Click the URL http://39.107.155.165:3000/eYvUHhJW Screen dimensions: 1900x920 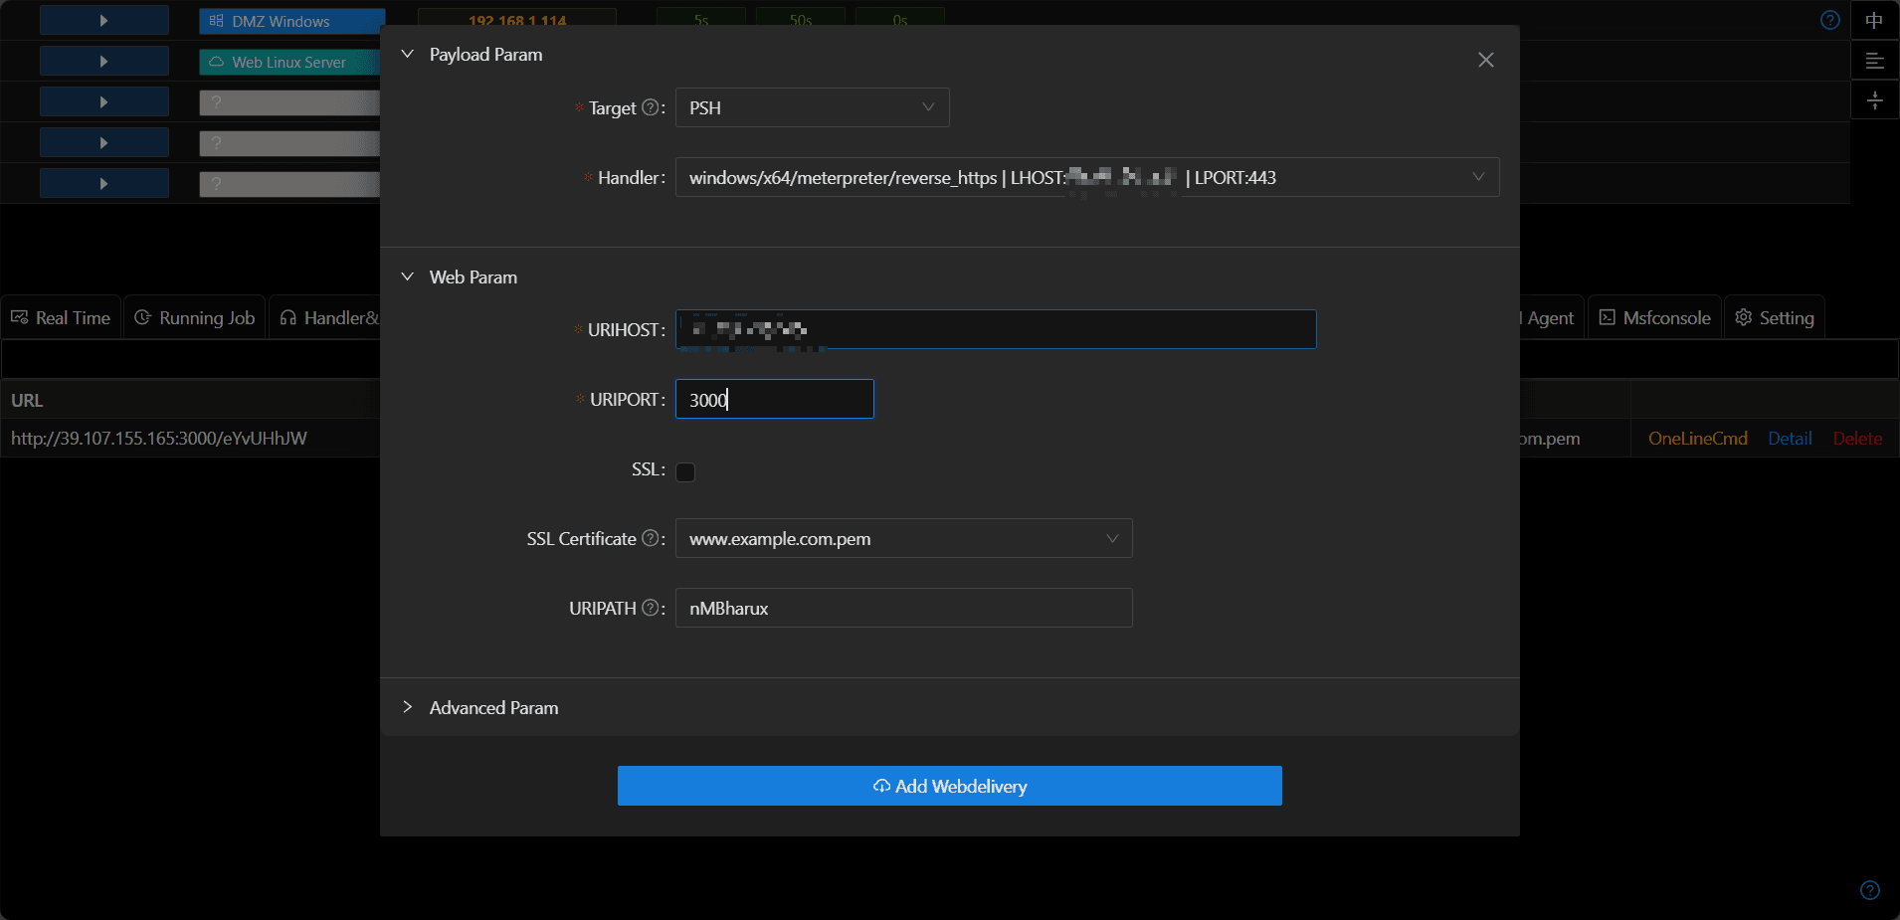[x=159, y=439]
